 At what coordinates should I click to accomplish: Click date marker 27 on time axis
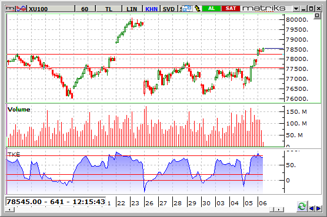pyautogui.click(x=163, y=203)
